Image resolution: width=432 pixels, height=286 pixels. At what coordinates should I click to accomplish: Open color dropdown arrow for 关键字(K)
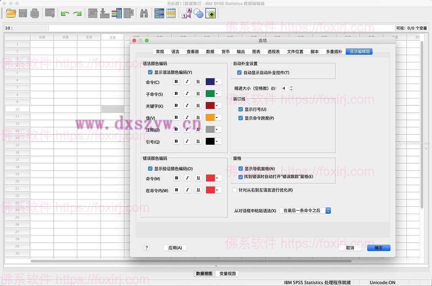pos(217,106)
